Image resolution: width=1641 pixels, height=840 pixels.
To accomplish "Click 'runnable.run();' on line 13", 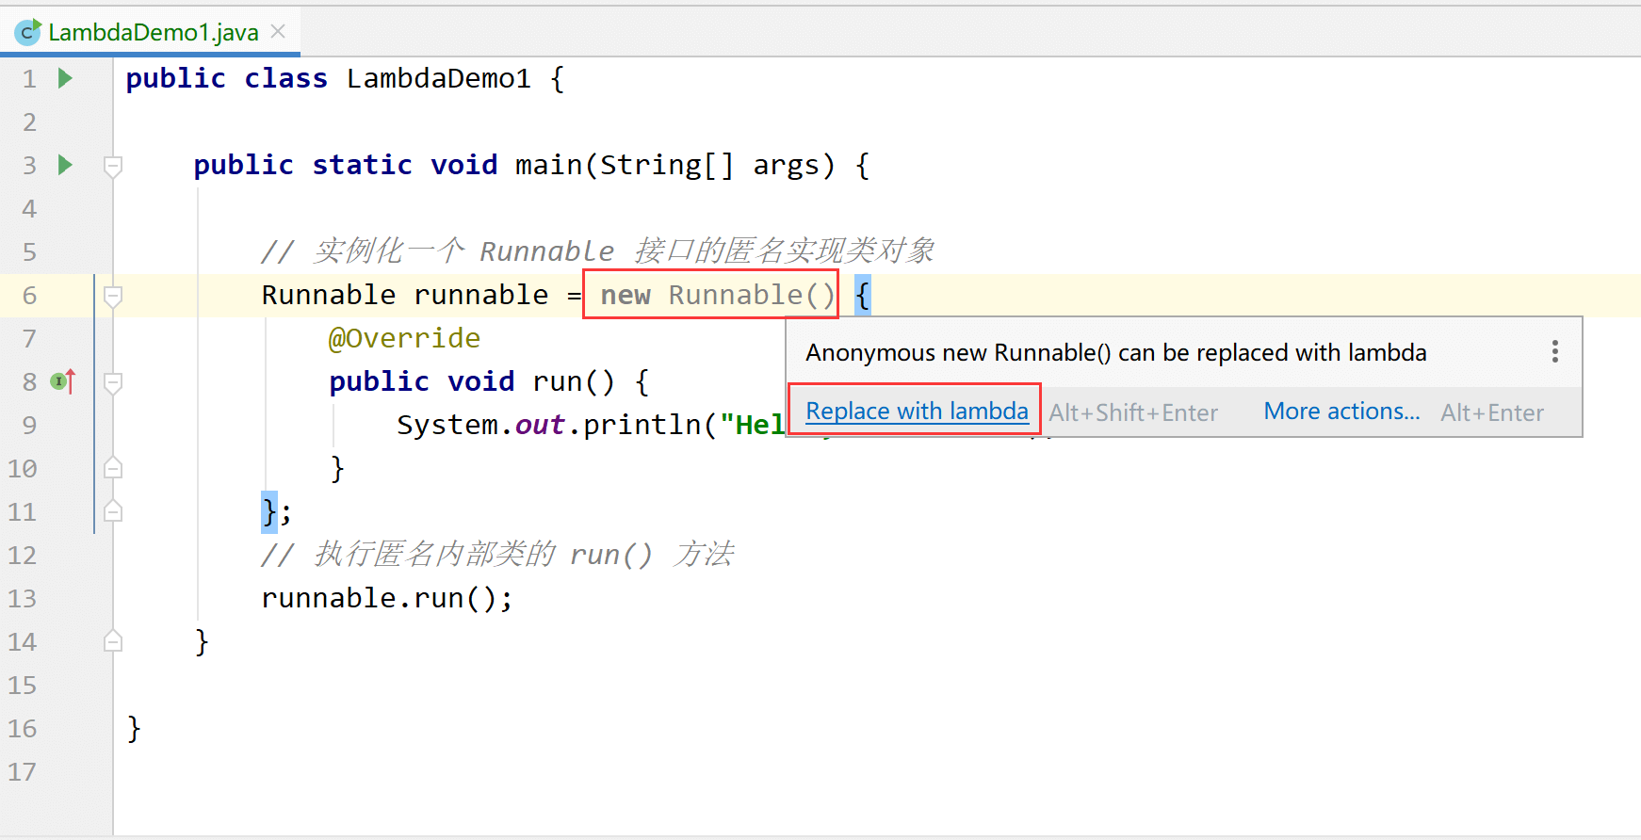I will tap(387, 598).
